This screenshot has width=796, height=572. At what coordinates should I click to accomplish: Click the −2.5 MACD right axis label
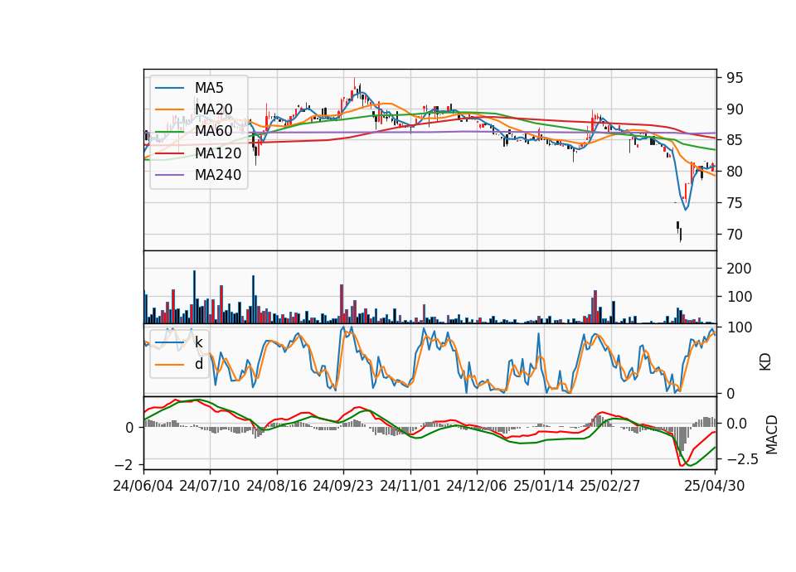point(743,460)
